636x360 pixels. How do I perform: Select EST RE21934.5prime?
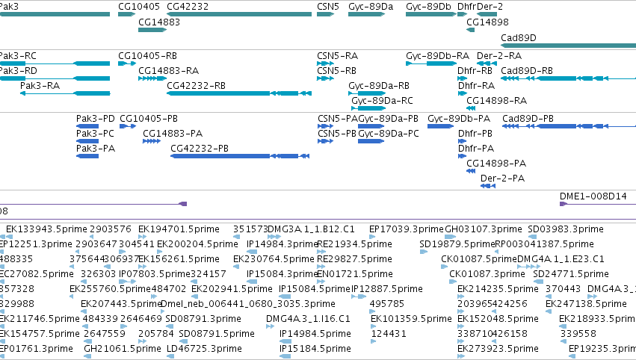click(354, 244)
